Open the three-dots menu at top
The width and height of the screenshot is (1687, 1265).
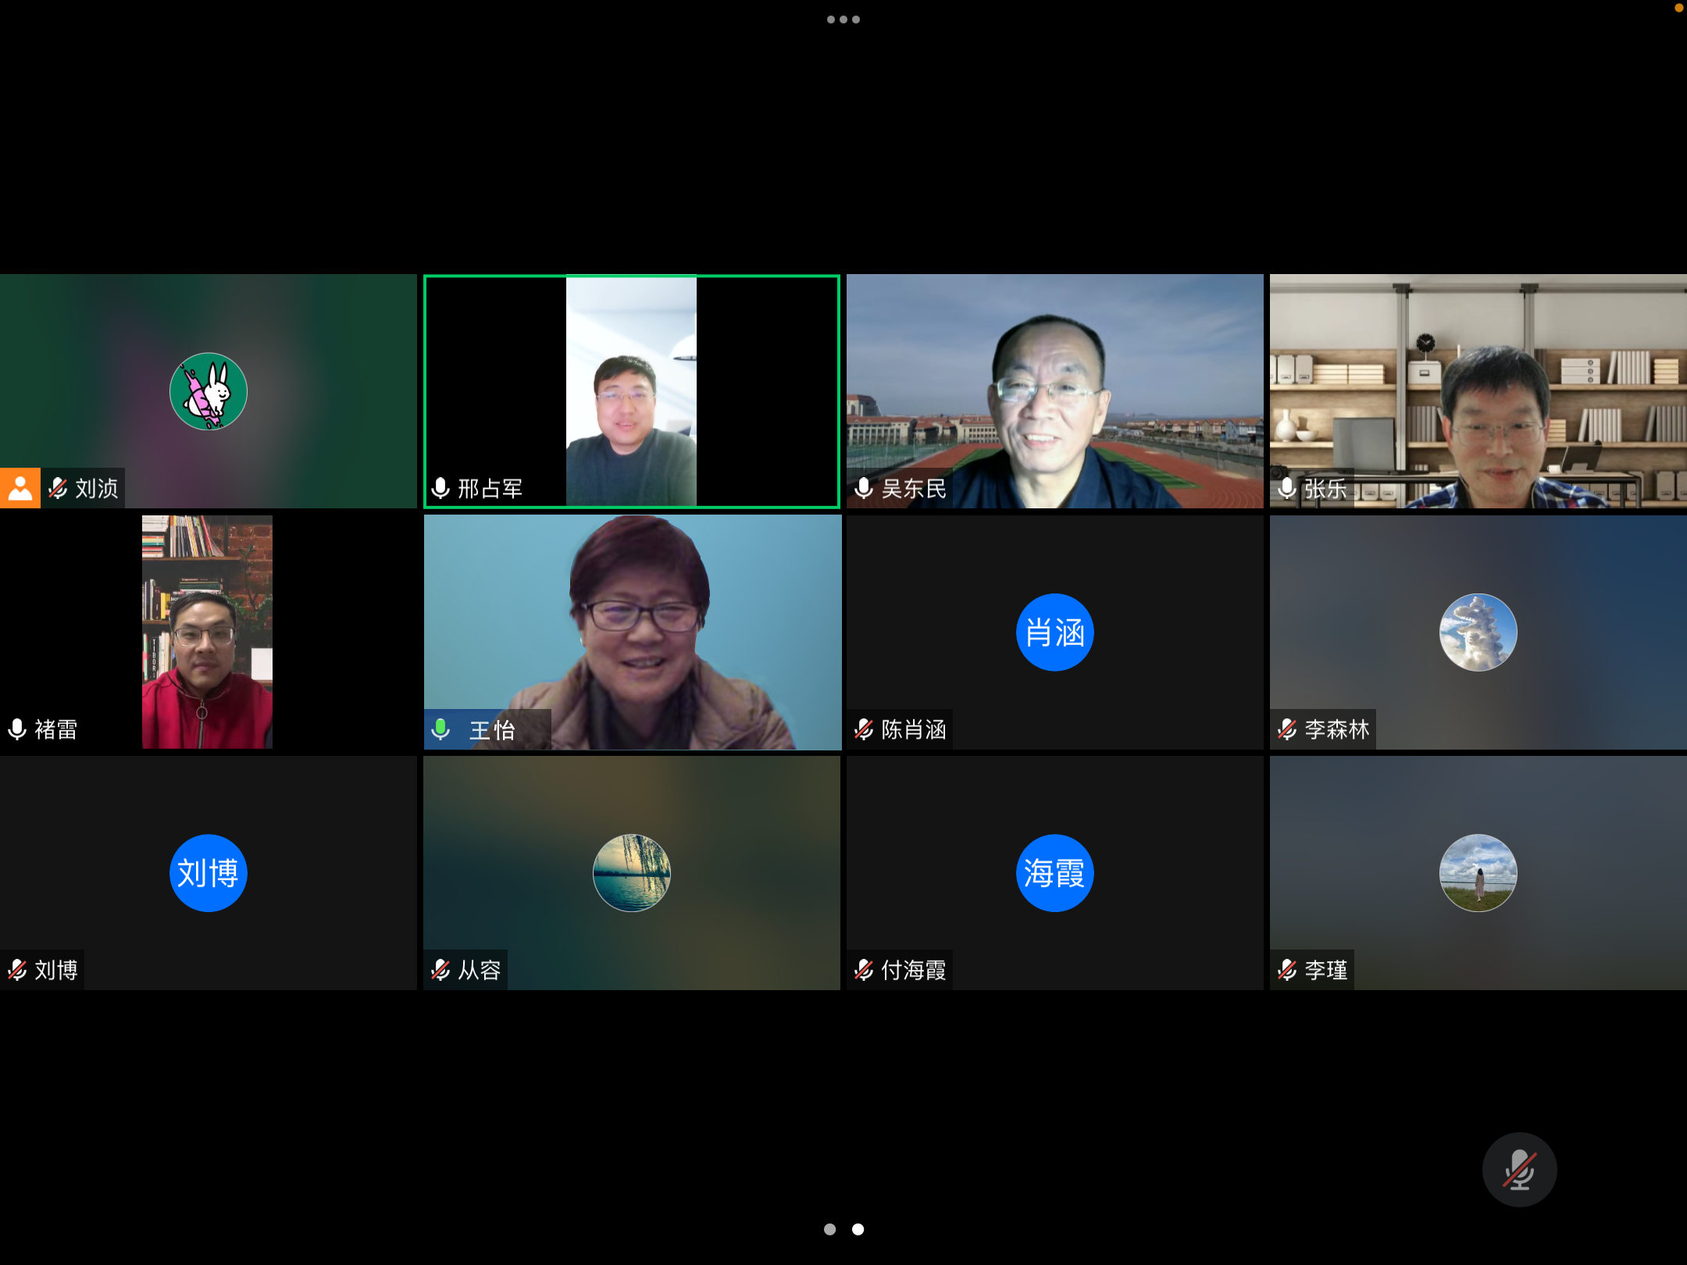coord(843,20)
